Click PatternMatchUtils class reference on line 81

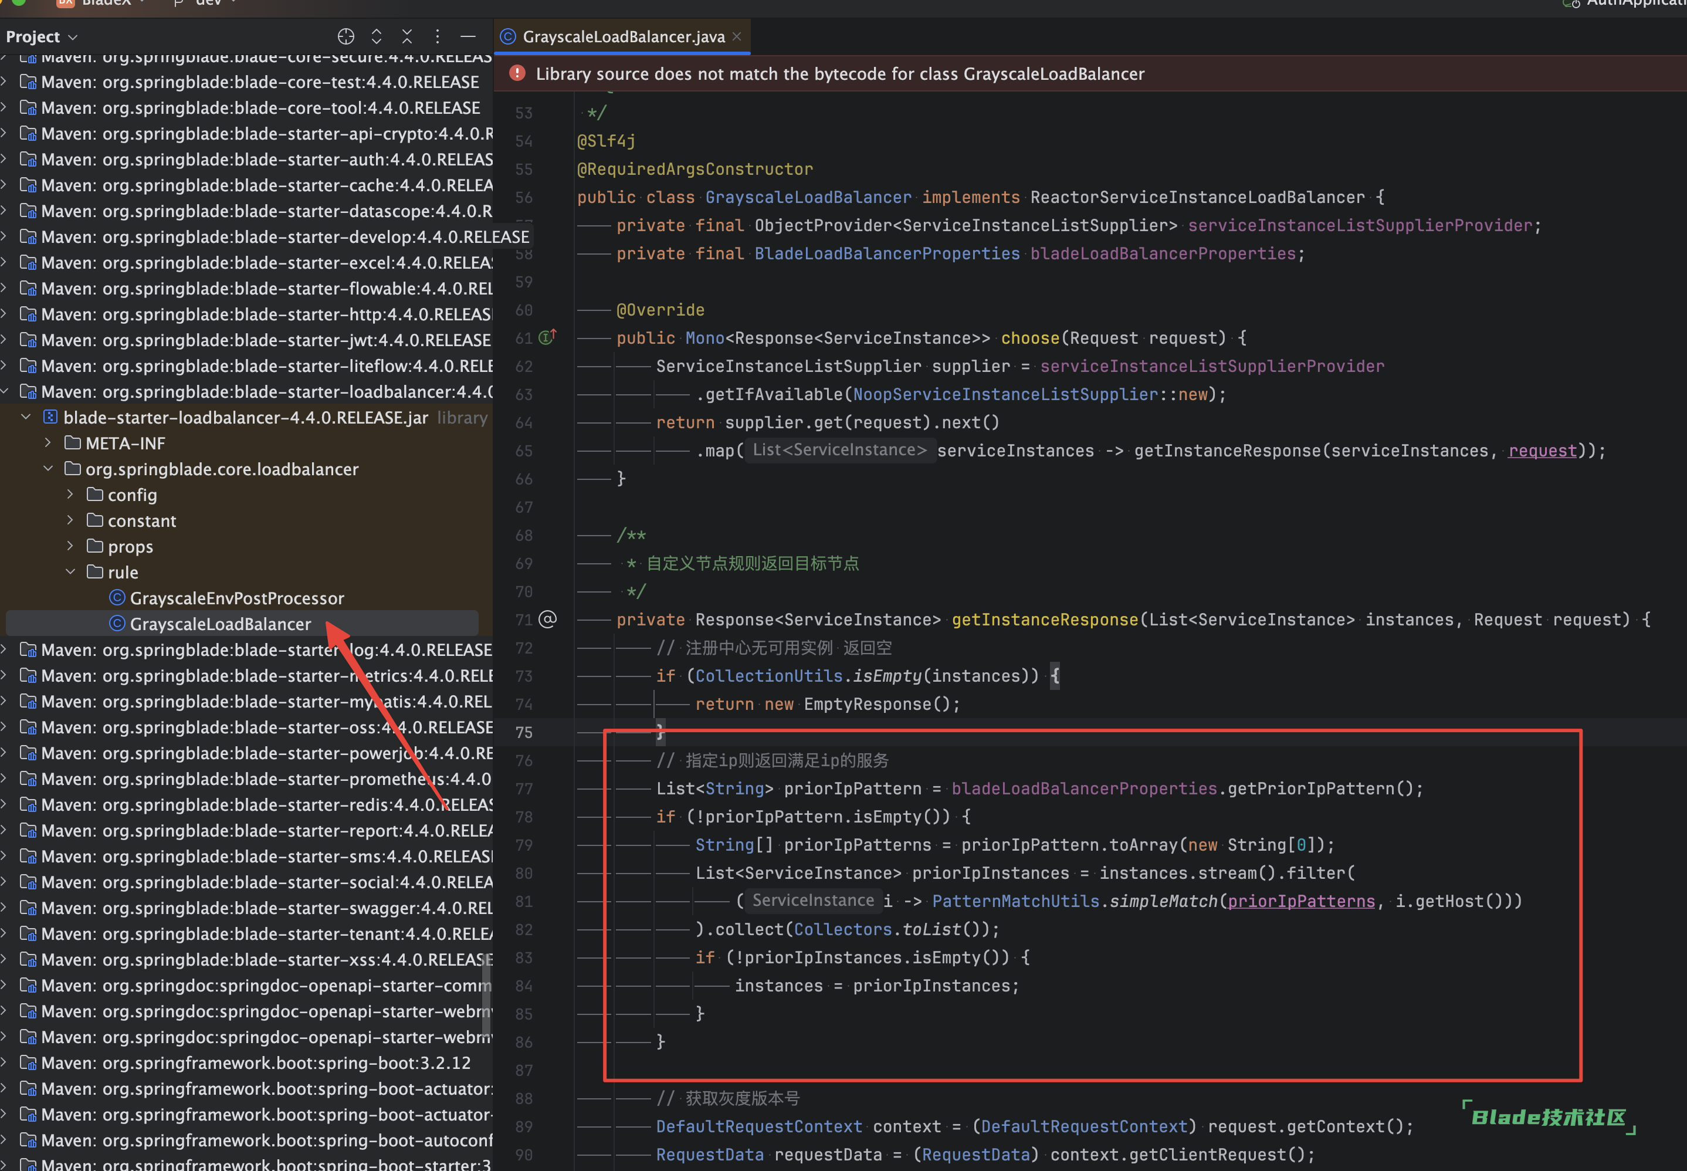1015,901
